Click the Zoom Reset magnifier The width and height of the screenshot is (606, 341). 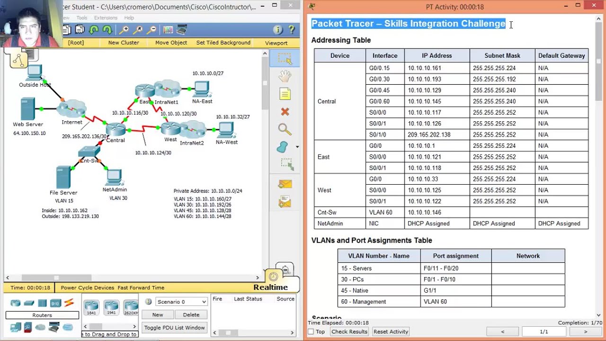(x=138, y=30)
